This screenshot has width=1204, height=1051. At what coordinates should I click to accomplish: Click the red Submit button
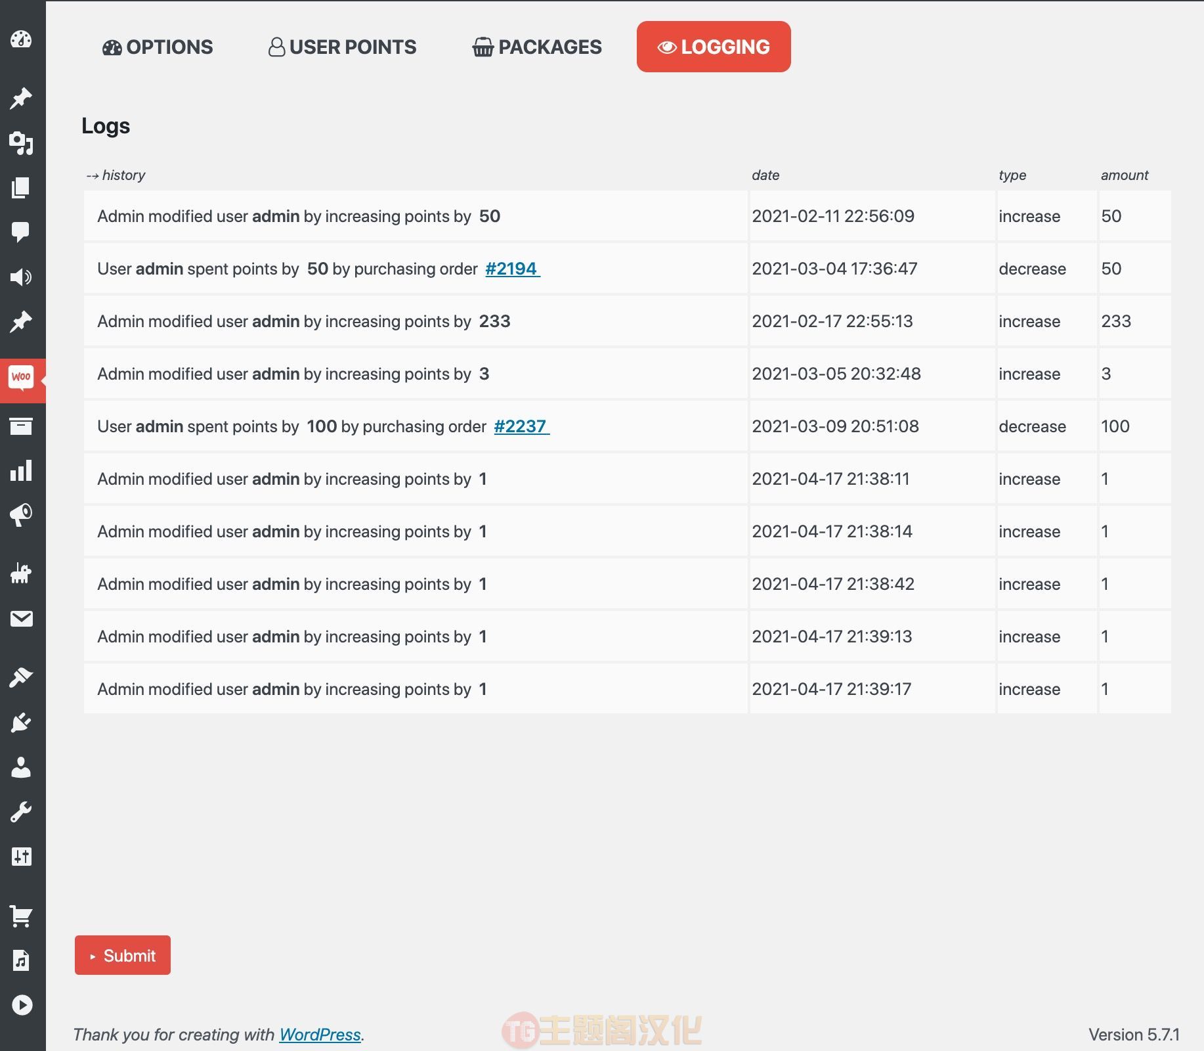click(x=123, y=955)
